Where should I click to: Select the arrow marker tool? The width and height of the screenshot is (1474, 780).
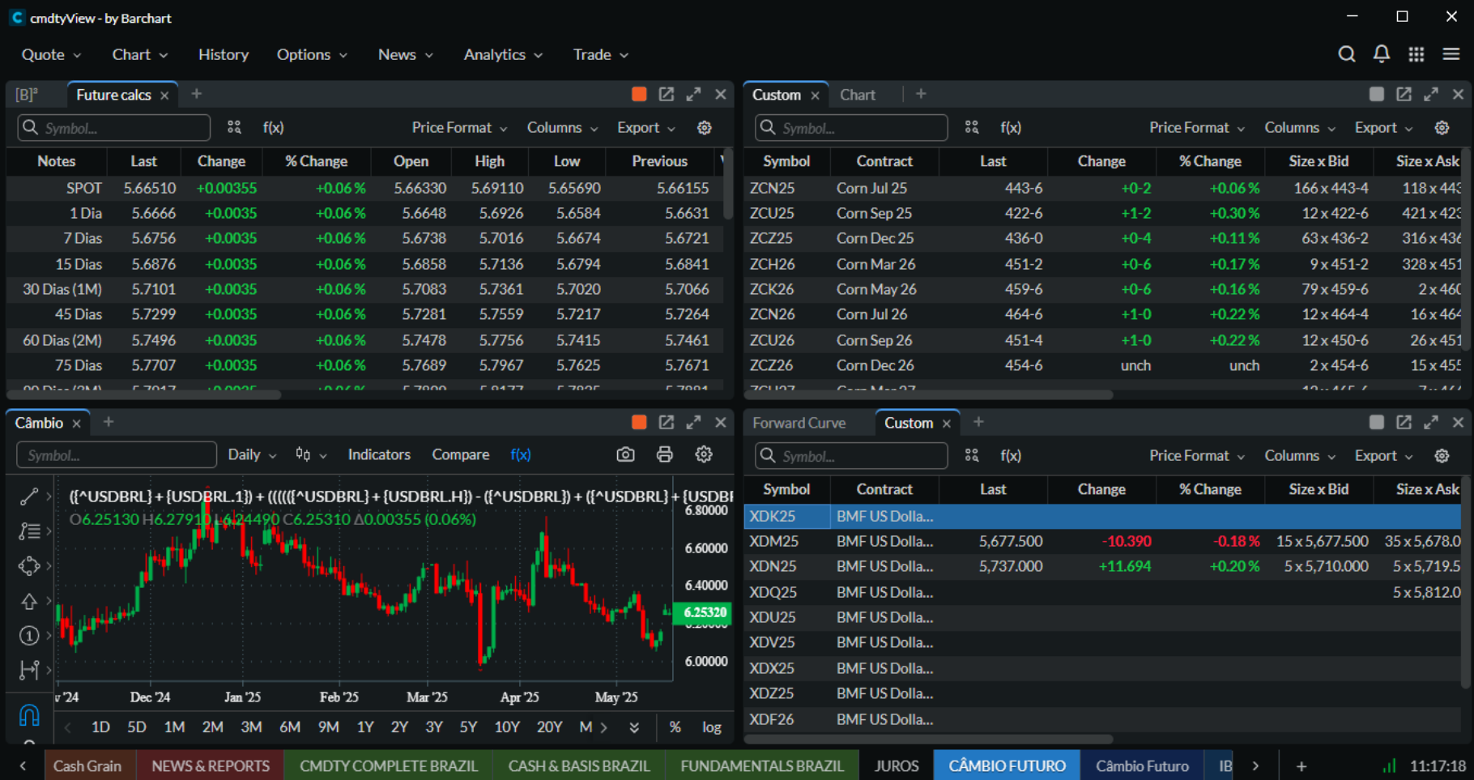click(x=28, y=601)
